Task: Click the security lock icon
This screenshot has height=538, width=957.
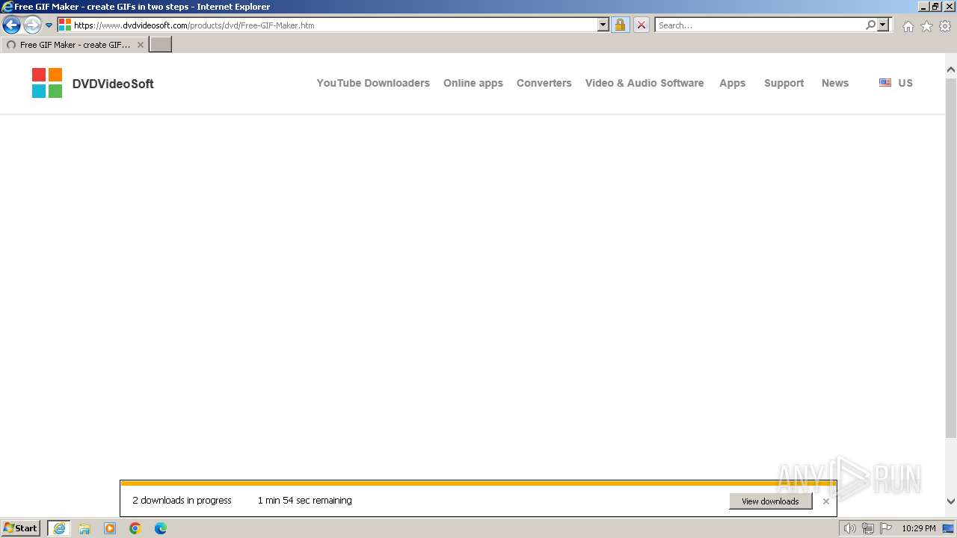Action: coord(620,25)
